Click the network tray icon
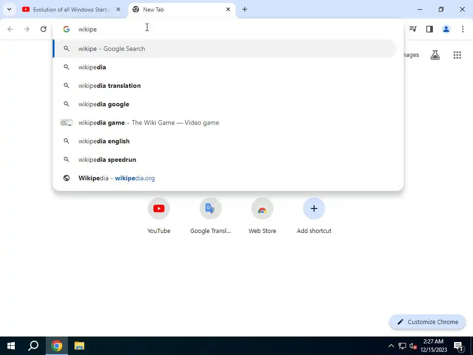The image size is (473, 355). [x=402, y=346]
